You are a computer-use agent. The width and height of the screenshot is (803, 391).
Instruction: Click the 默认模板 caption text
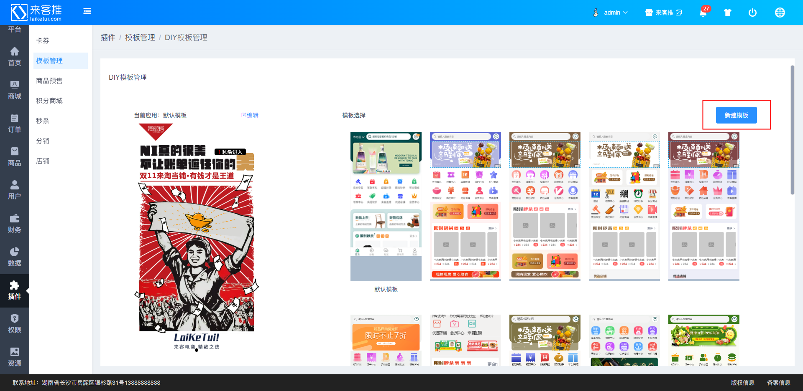tap(386, 289)
